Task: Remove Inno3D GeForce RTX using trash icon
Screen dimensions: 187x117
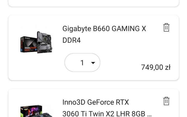Action: pyautogui.click(x=166, y=101)
